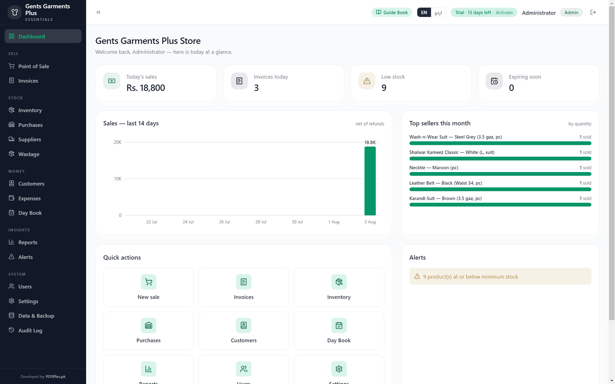Click the Gents Garments Plus Store heading
Image resolution: width=615 pixels, height=384 pixels.
(x=148, y=41)
